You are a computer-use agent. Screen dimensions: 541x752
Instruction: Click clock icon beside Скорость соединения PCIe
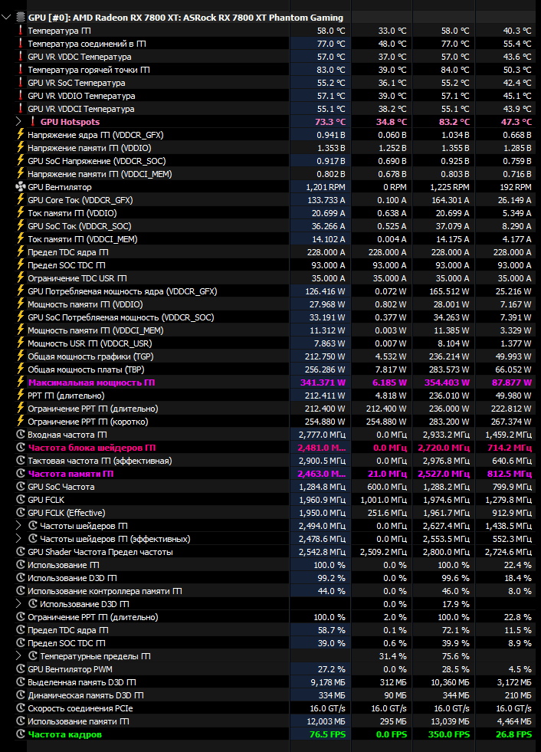pyautogui.click(x=21, y=708)
